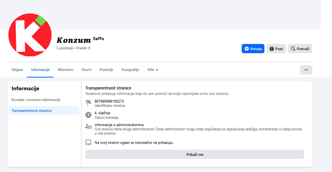332x172 pixels.
Task: Open the Mentions tab
Action: pyautogui.click(x=66, y=70)
